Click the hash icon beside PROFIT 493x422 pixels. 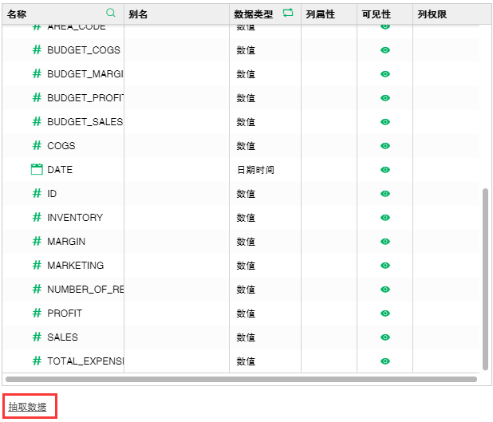click(37, 313)
